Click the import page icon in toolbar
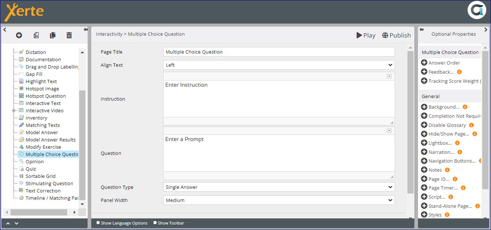 tap(36, 35)
